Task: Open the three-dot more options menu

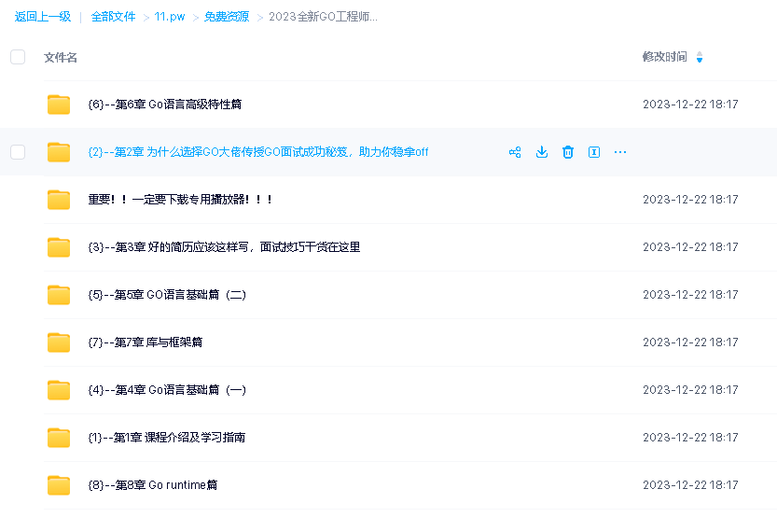Action: tap(620, 152)
